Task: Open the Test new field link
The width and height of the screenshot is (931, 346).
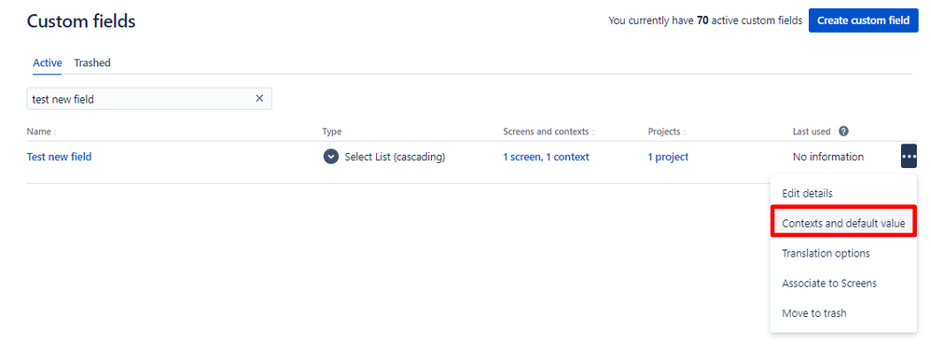Action: [x=60, y=158]
